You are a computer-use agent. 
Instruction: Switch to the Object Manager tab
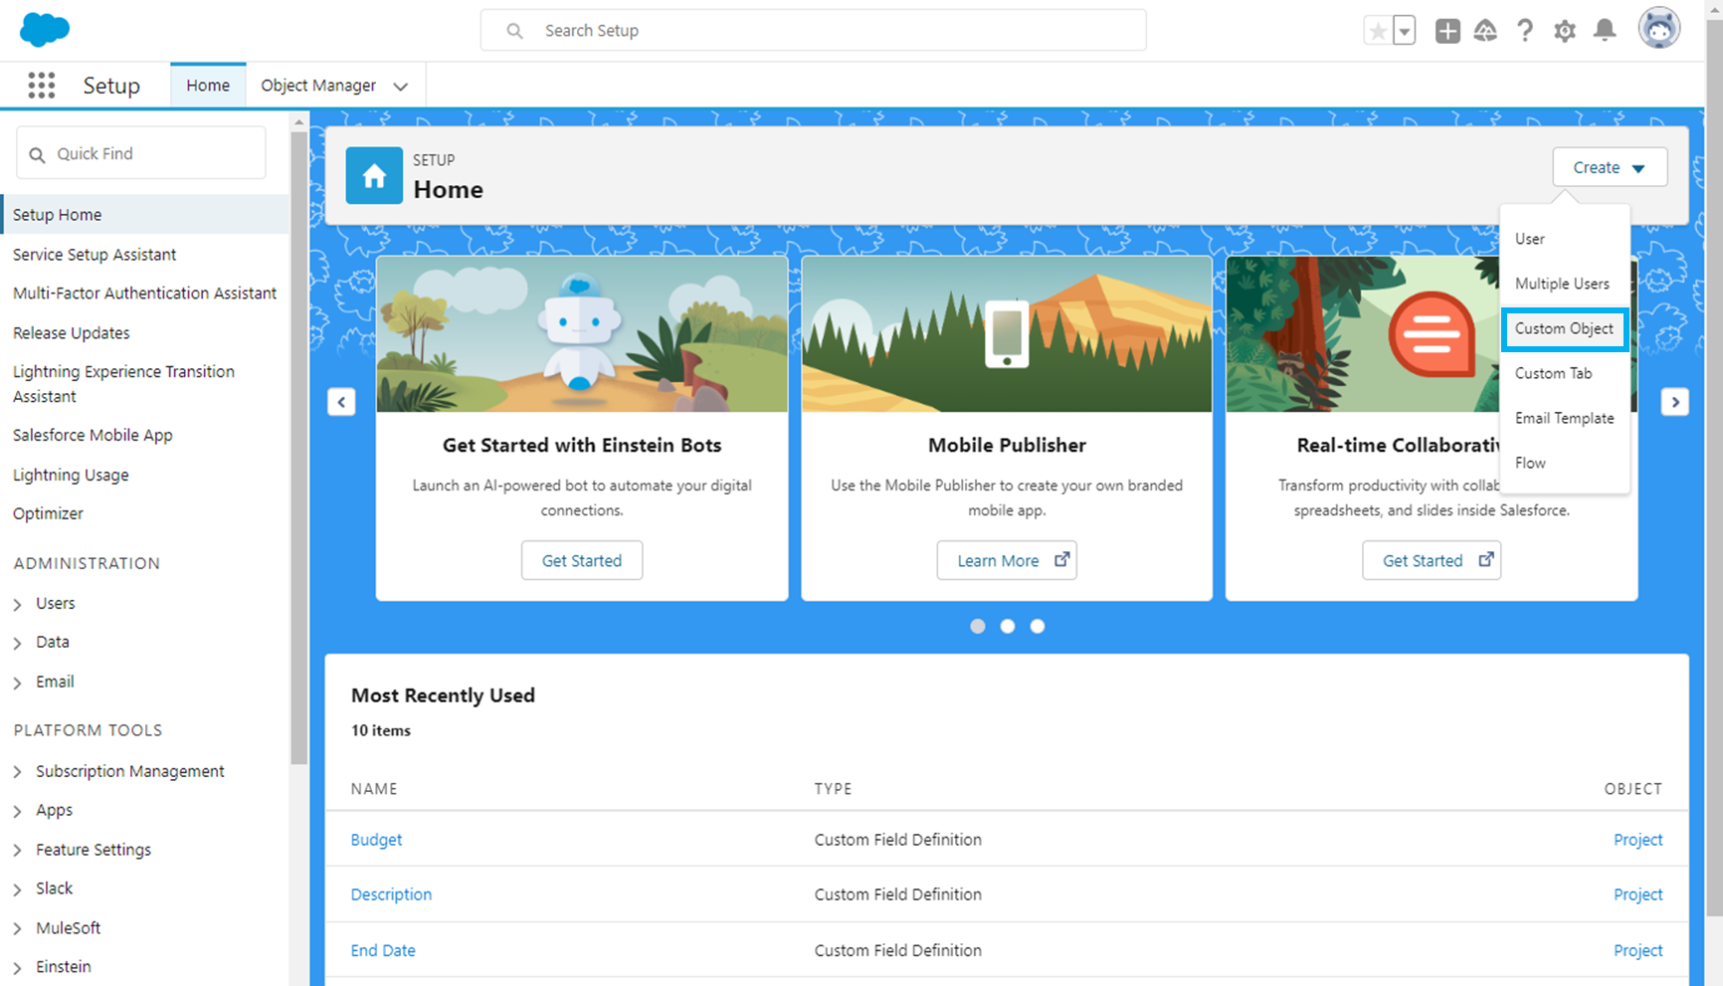click(x=318, y=86)
